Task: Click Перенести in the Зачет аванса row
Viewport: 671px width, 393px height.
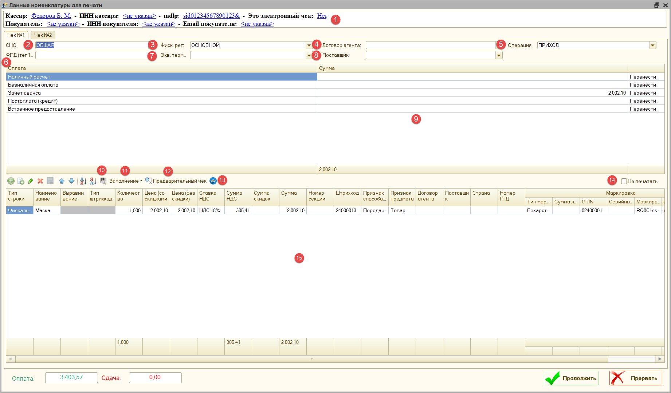Action: (643, 93)
